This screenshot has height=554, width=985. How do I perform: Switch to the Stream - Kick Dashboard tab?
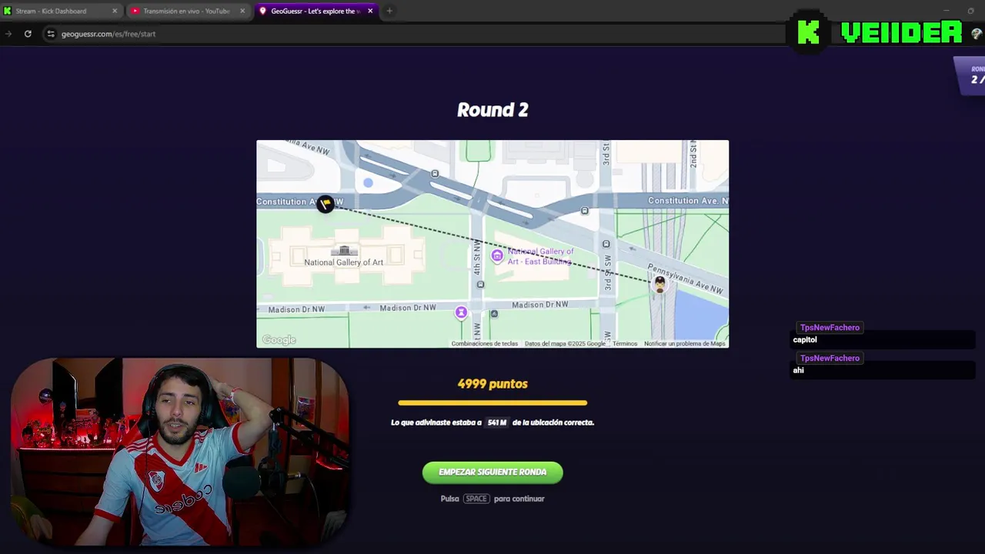[x=60, y=11]
